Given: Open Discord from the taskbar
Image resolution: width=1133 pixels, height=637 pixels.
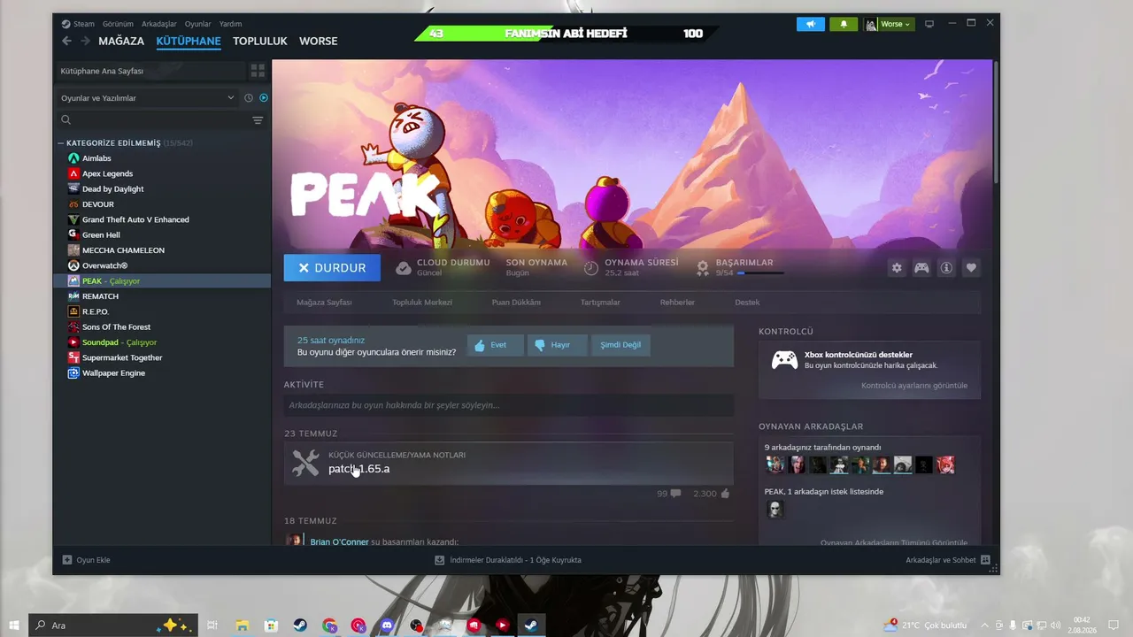Looking at the screenshot, I should 387,625.
